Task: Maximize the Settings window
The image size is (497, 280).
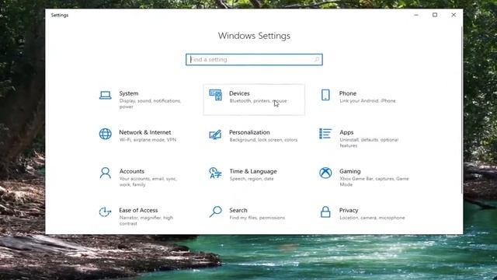Action: 435,15
